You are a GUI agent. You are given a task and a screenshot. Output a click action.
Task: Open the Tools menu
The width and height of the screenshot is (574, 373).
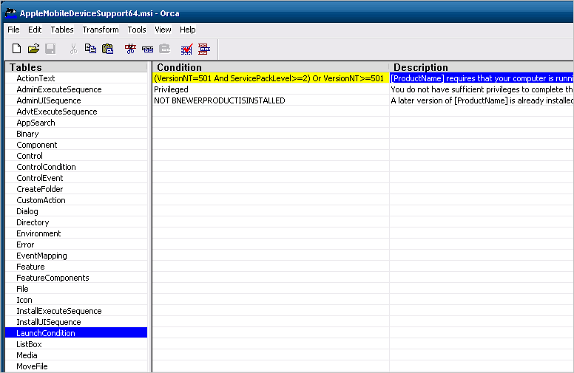(137, 30)
